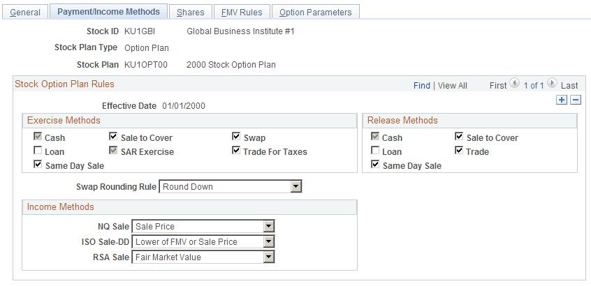The width and height of the screenshot is (591, 286).
Task: Click the View All link
Action: coord(453,85)
